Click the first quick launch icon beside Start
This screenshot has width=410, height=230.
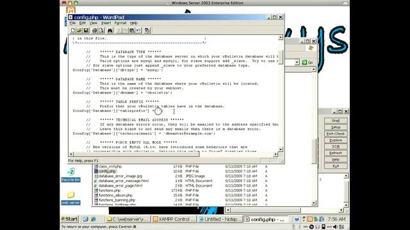click(85, 219)
